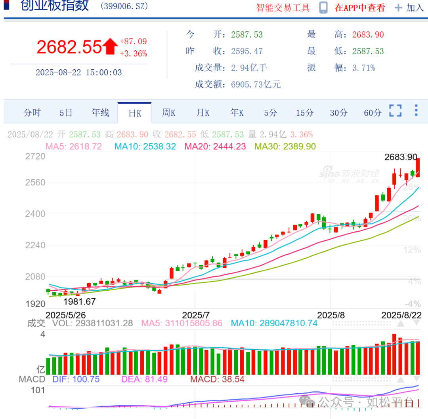
Task: Switch to the 15分 chart tab
Action: 305,112
